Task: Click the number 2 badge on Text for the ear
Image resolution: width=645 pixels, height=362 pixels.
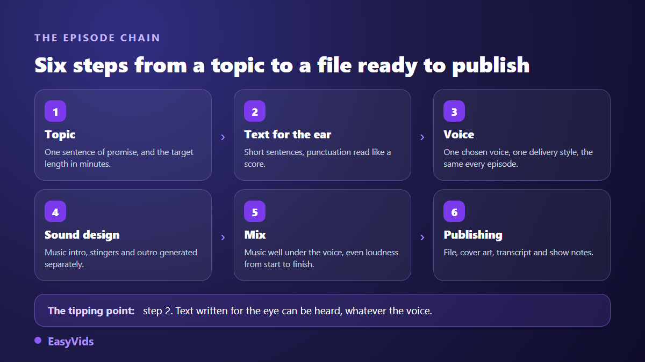Action: click(255, 112)
